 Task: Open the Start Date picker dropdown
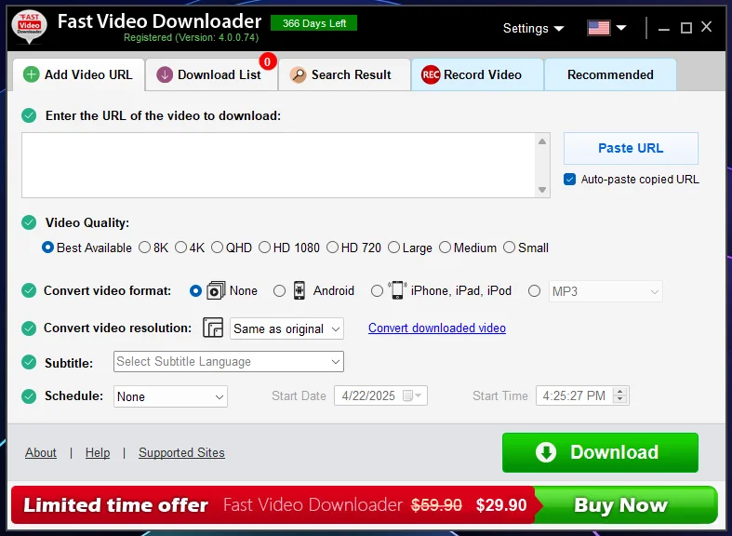coord(419,395)
